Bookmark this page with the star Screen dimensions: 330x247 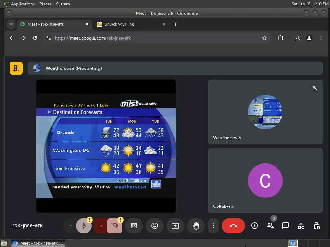click(x=264, y=38)
